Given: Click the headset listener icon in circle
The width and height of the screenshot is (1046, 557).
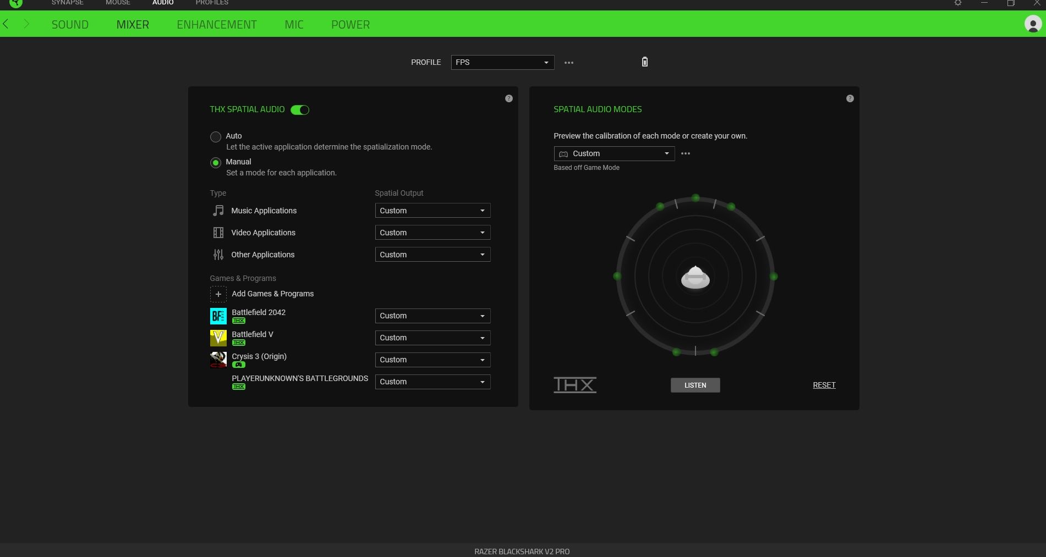Looking at the screenshot, I should click(695, 277).
